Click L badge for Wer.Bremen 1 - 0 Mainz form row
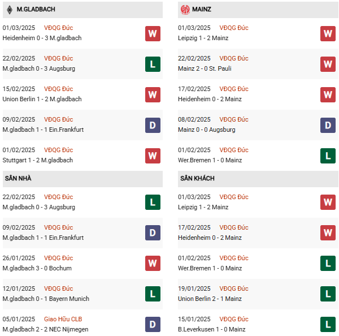Image resolution: width=339 pixels, height=336 pixels. (328, 156)
